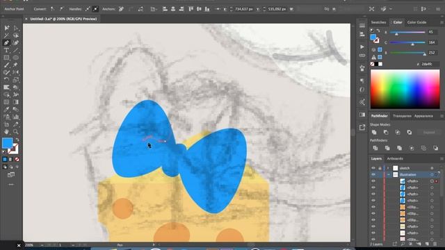
Task: Select the Magic Wand tool
Action: click(6, 35)
